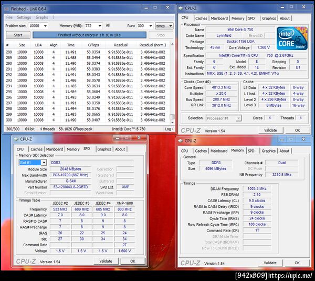Click OK in the SPD CPU-Z window
Image resolution: width=315 pixels, height=281 pixels.
(133, 261)
